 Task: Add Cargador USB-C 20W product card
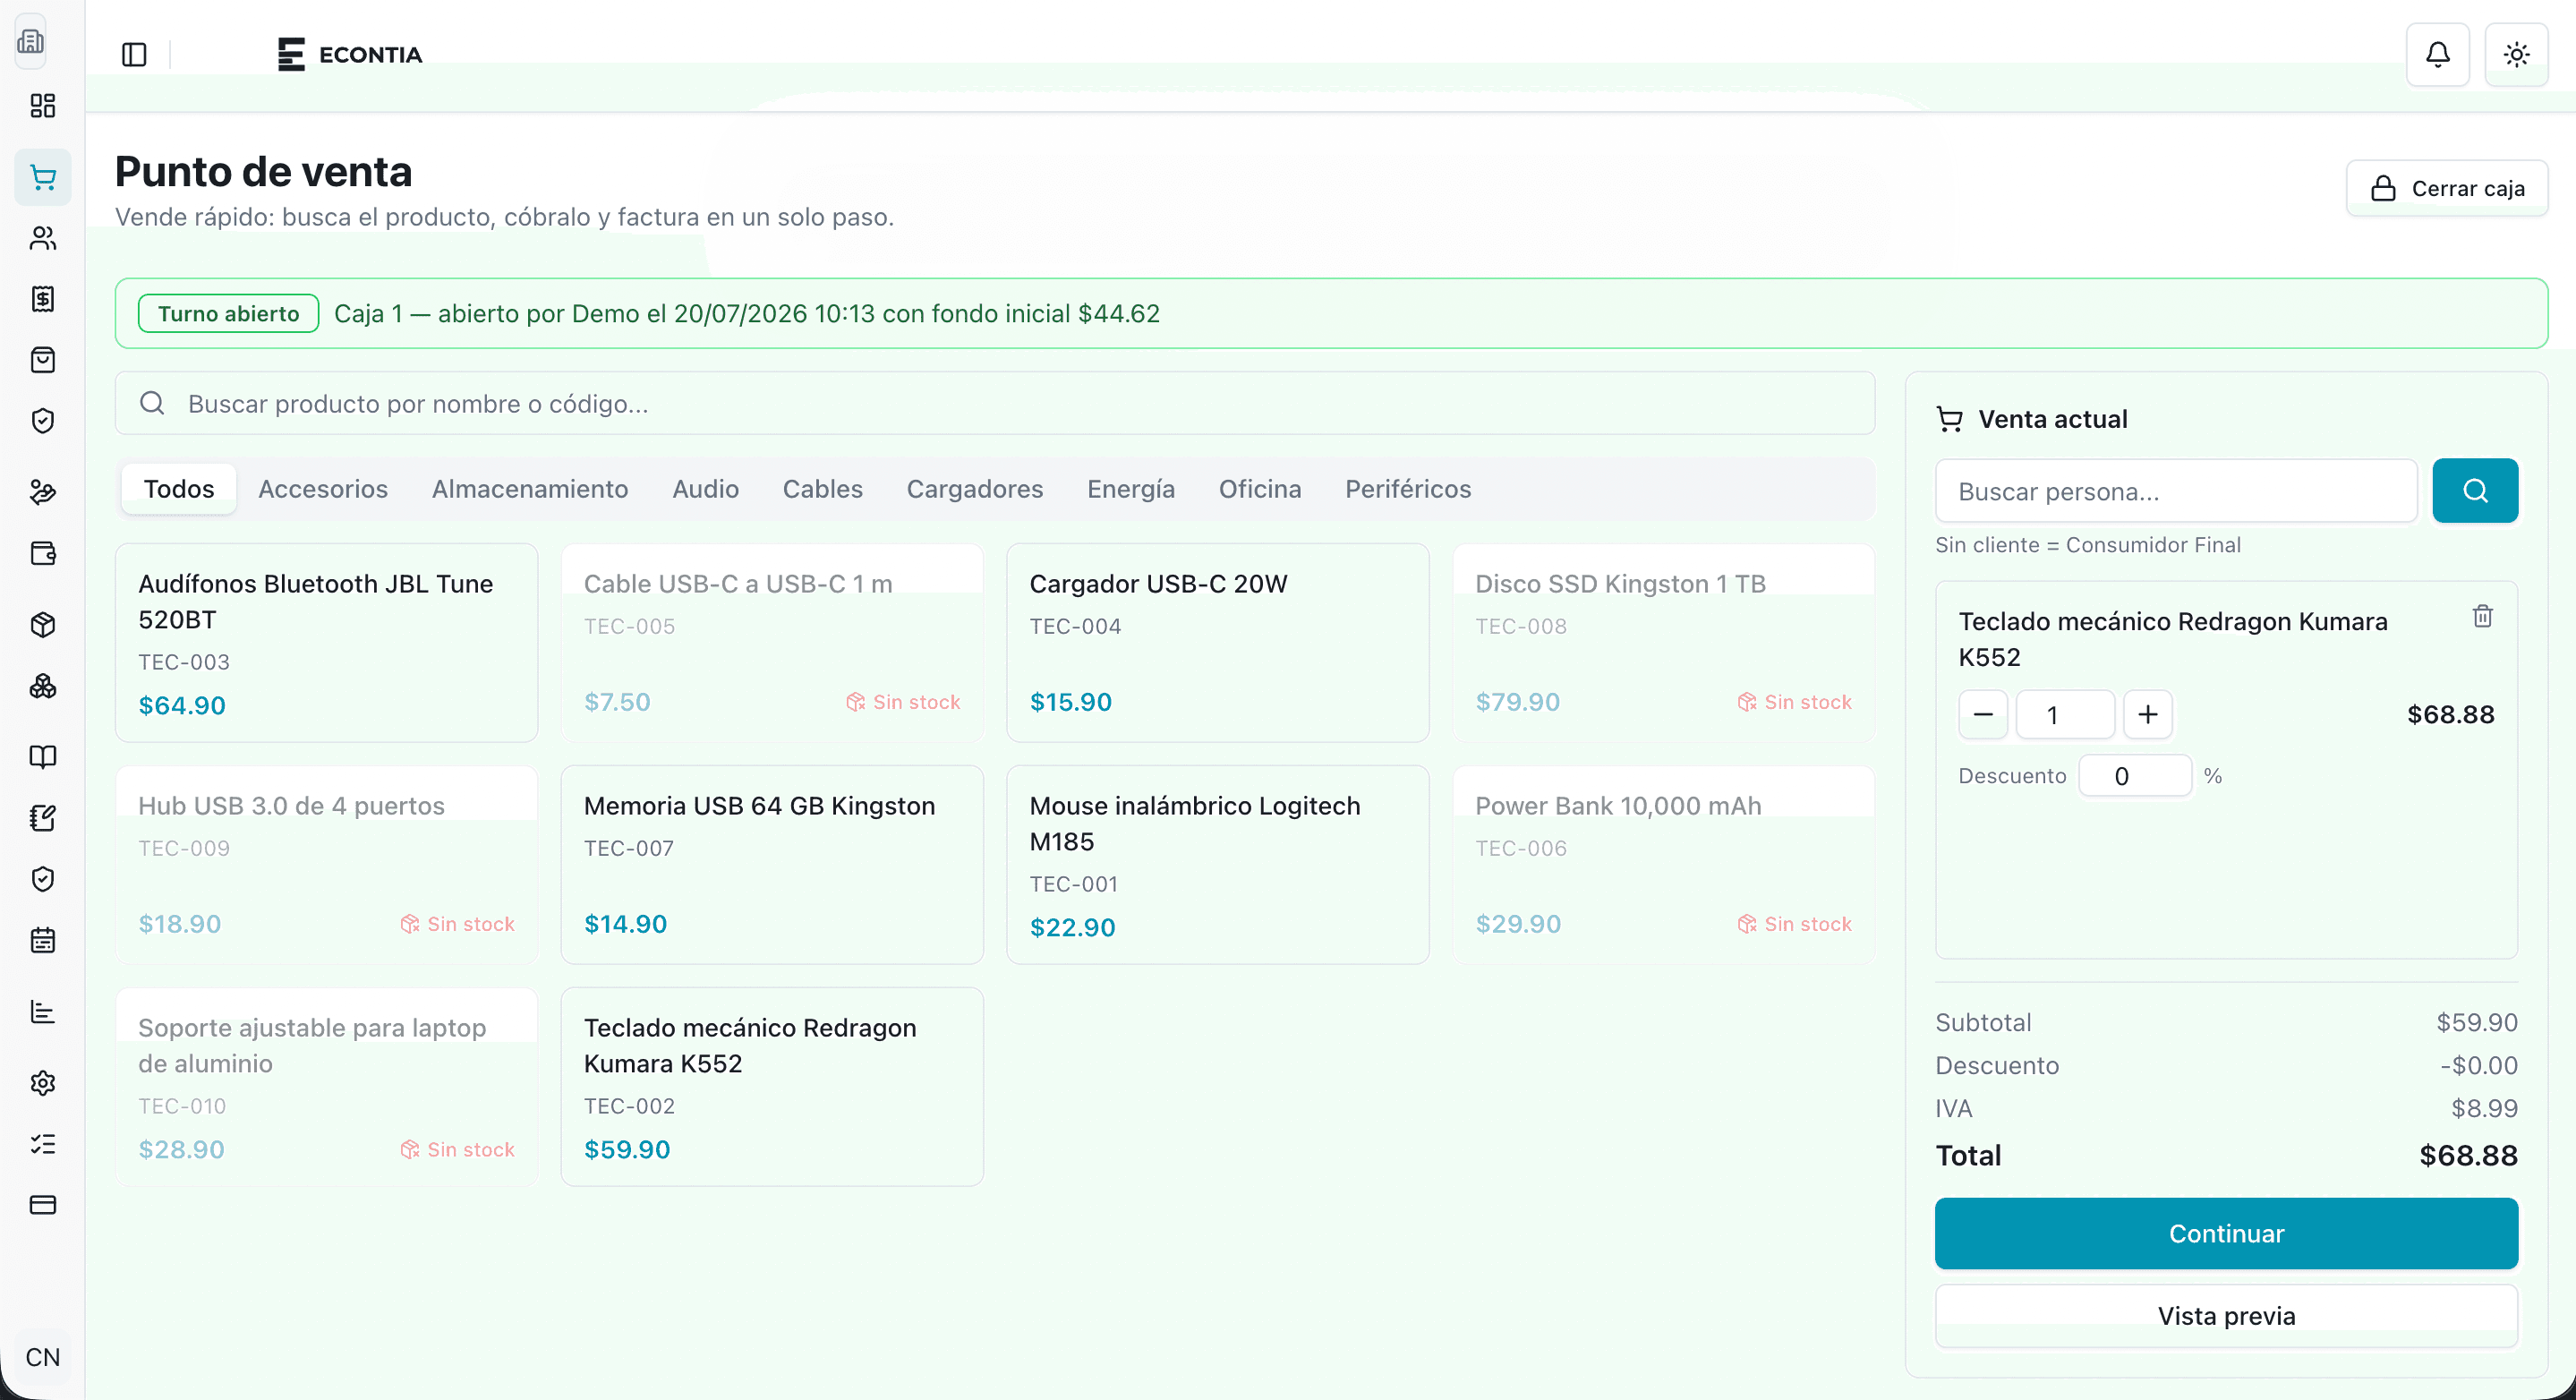(1218, 643)
